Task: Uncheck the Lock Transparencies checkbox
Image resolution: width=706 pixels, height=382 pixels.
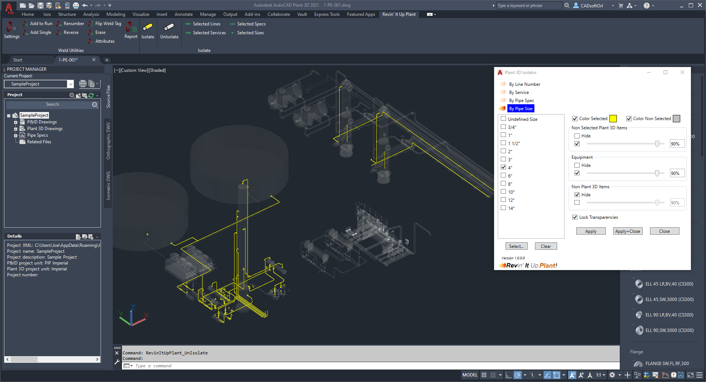Action: point(574,217)
